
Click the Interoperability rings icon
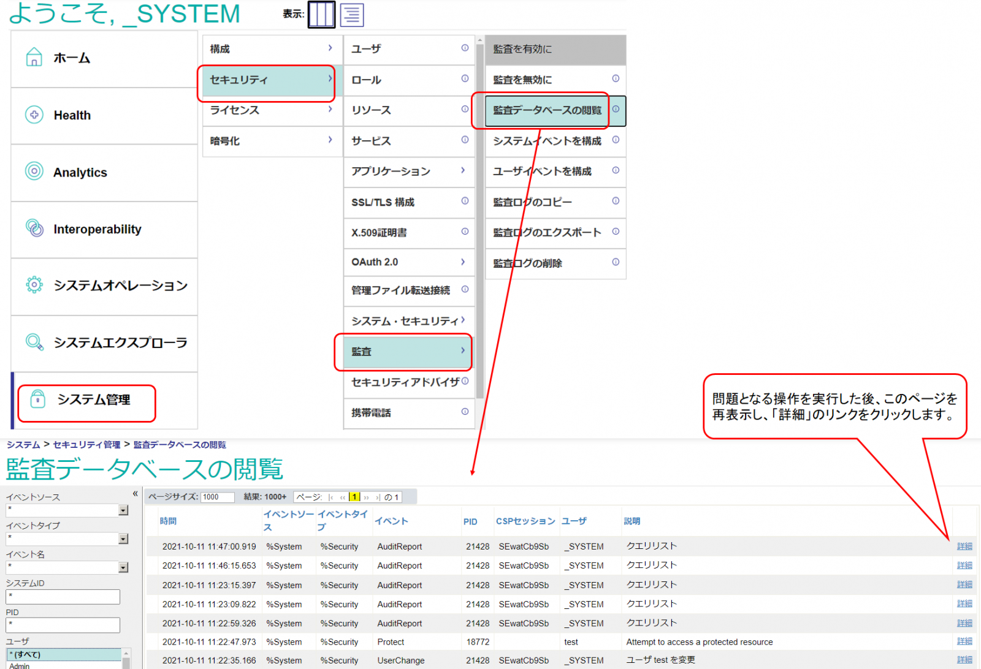34,229
